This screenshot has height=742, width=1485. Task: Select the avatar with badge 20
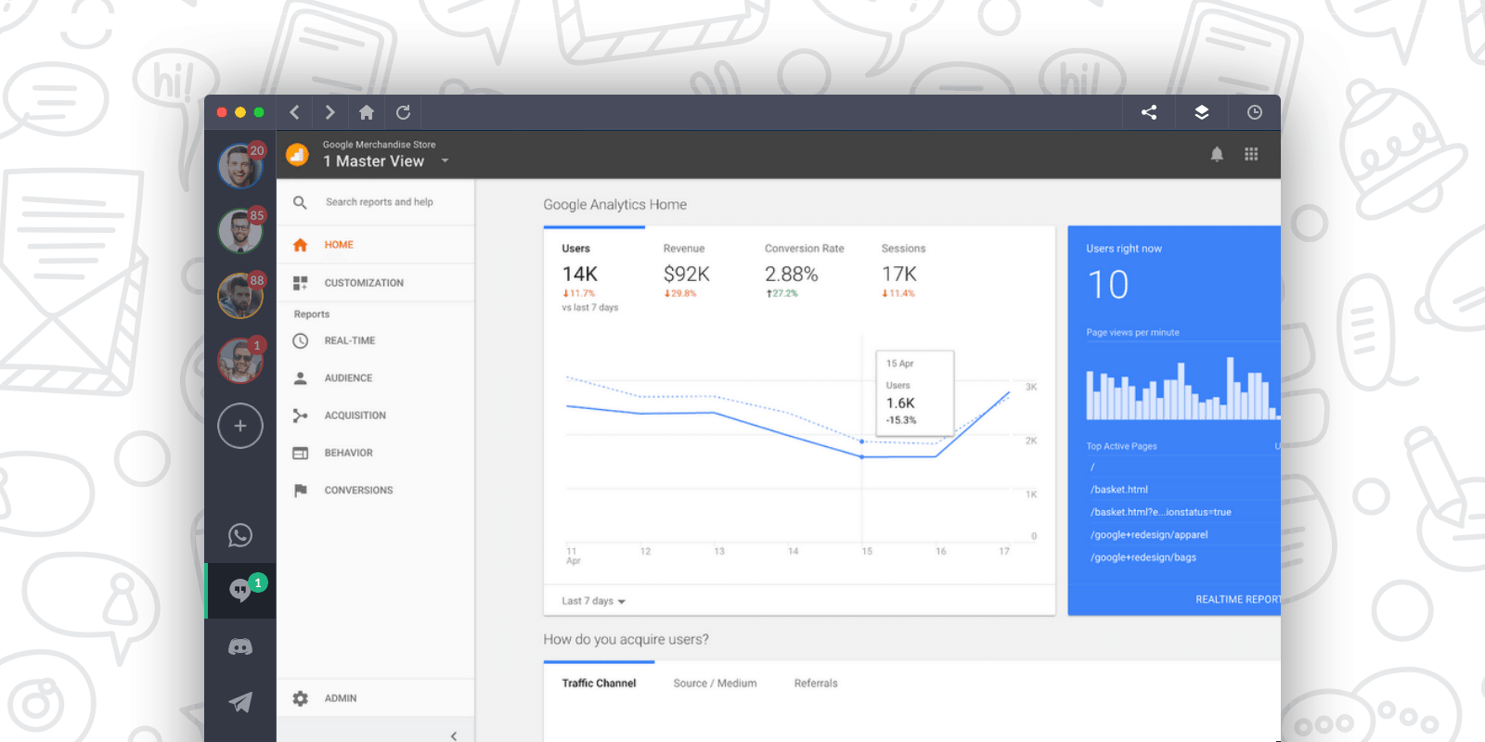coord(240,166)
